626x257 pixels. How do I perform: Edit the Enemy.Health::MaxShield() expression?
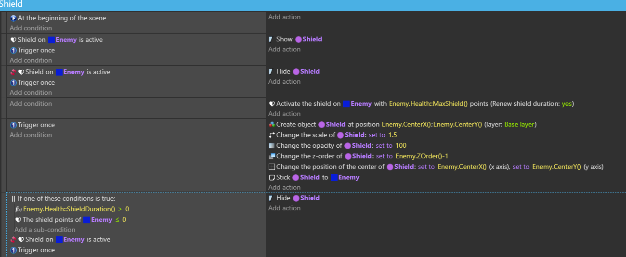tap(428, 103)
